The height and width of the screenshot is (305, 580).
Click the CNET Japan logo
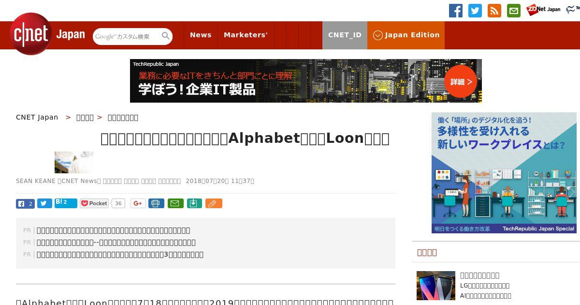point(47,34)
